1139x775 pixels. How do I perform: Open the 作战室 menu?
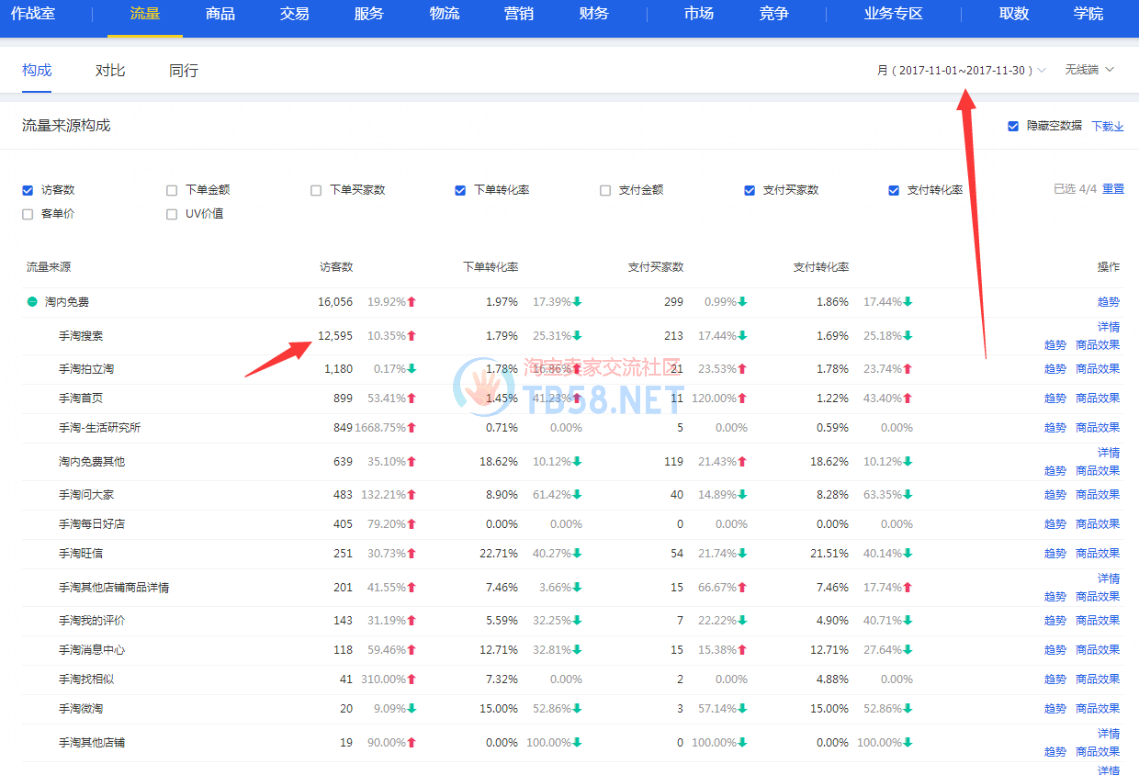(33, 14)
